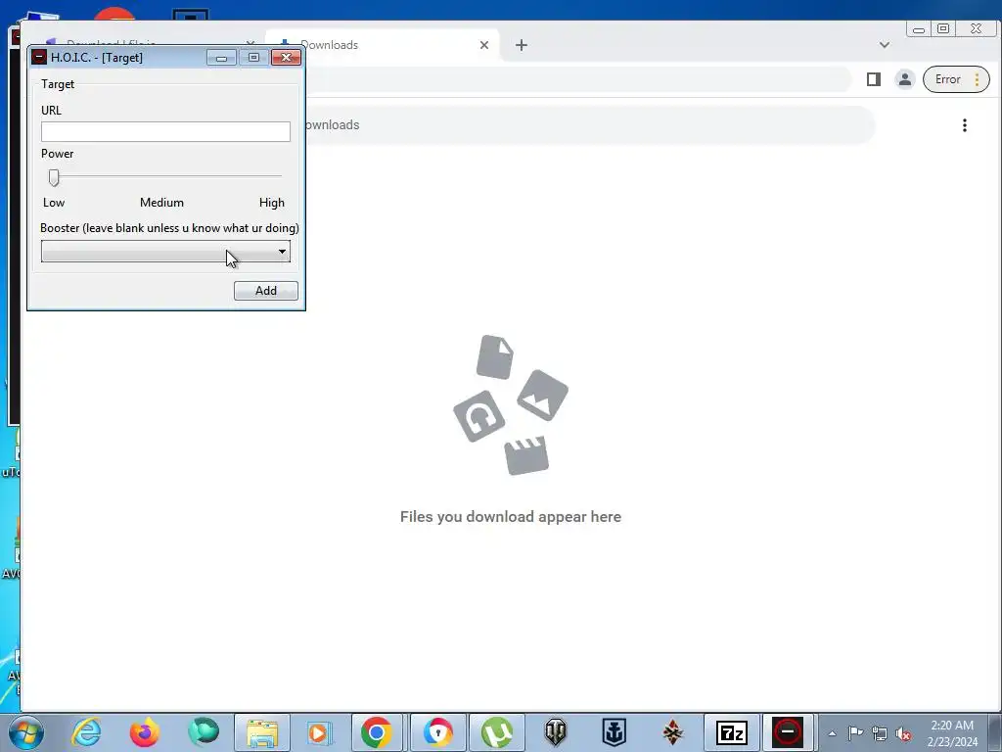The height and width of the screenshot is (752, 1002).
Task: Open the Windows Start menu
Action: tap(25, 732)
